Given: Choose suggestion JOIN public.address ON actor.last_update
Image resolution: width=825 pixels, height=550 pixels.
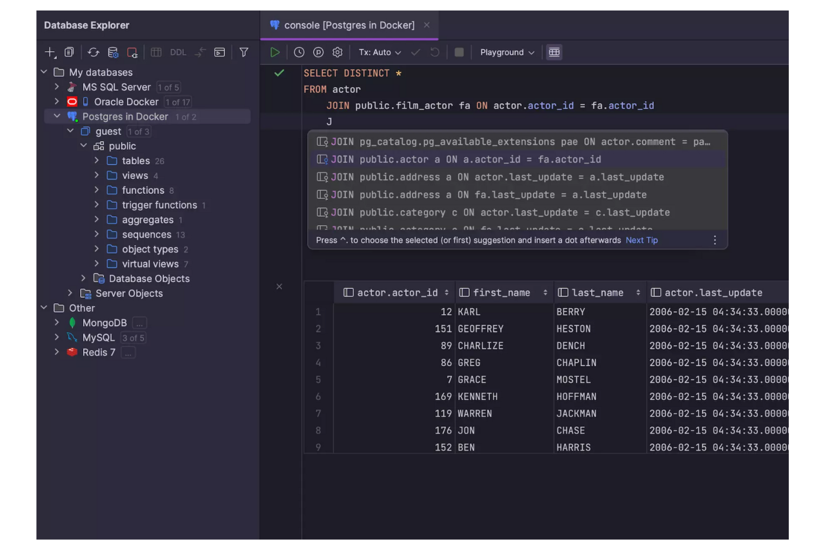Looking at the screenshot, I should tap(517, 177).
